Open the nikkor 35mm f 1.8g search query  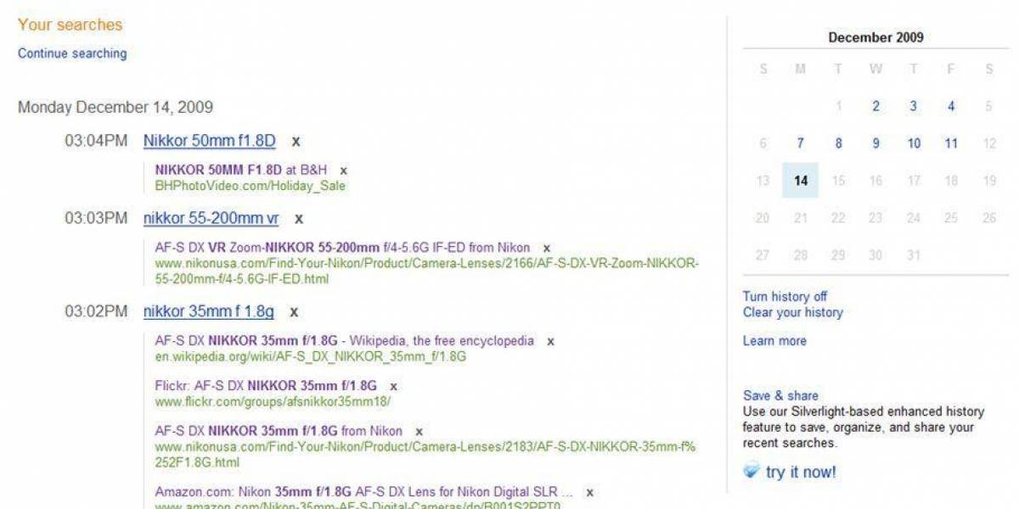209,311
